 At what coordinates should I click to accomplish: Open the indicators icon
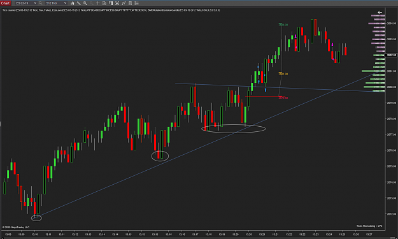point(124,3)
